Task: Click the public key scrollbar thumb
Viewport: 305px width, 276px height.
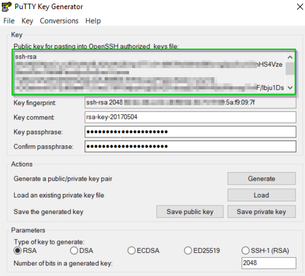Action: (x=290, y=69)
